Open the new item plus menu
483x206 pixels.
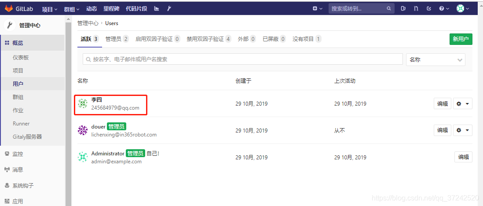[318, 9]
